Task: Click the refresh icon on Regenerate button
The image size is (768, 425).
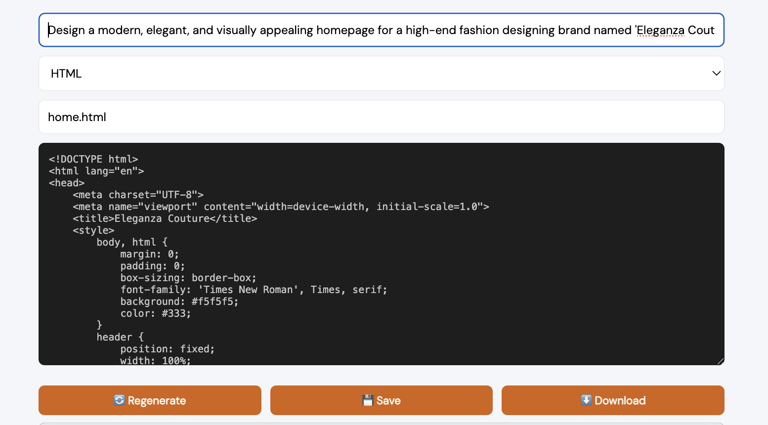Action: tap(119, 400)
